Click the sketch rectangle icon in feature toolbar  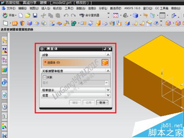point(6,23)
